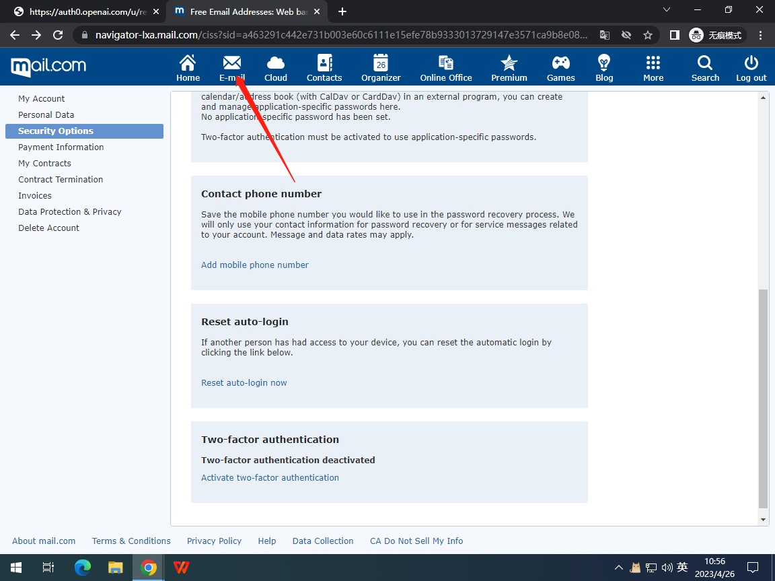This screenshot has height=581, width=775.
Task: Click the Search magnifier icon
Action: point(705,63)
